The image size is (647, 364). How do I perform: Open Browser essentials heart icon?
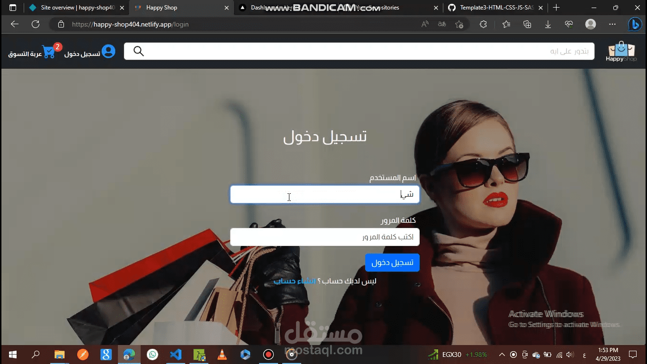click(x=569, y=24)
